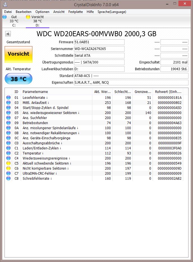Click status orb of Start/Stopp-Zyklen row
Screen dimensions: 193x262
point(8,108)
